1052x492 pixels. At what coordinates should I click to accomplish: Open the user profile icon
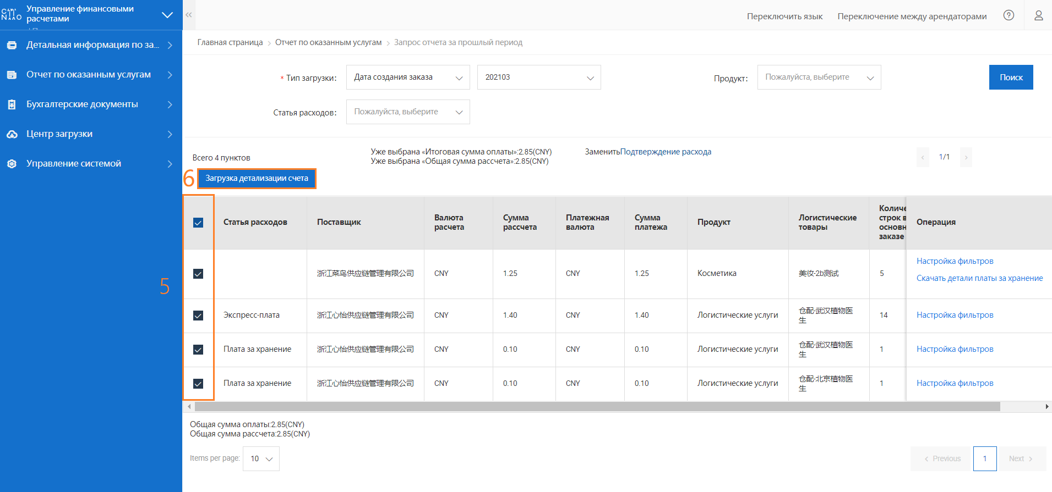1038,15
